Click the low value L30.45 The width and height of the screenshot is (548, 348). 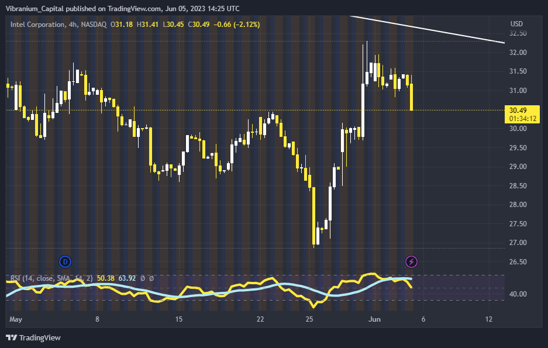tap(173, 25)
